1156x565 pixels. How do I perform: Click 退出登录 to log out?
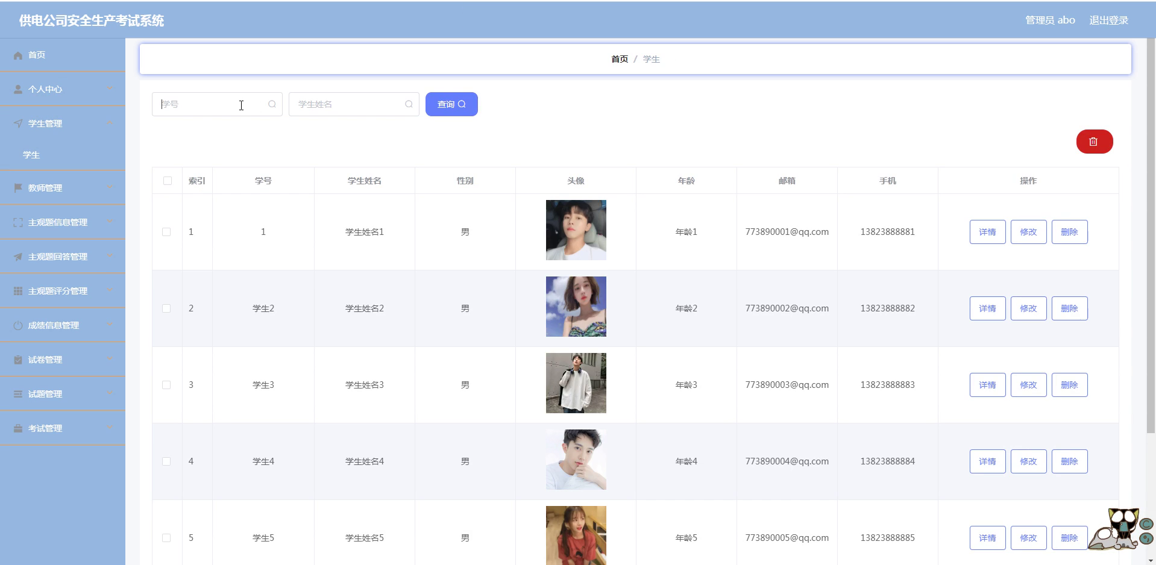click(1108, 20)
